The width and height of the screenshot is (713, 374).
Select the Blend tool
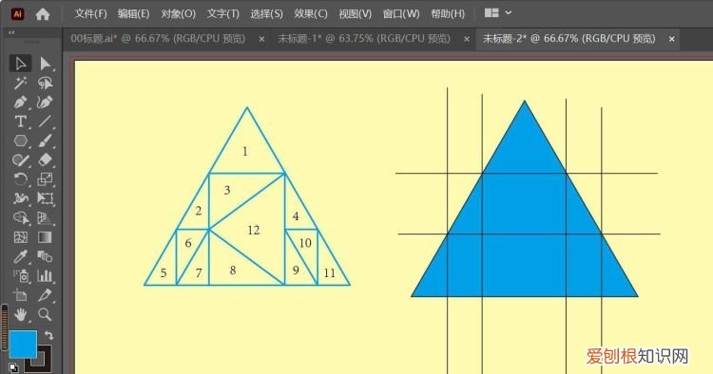45,256
